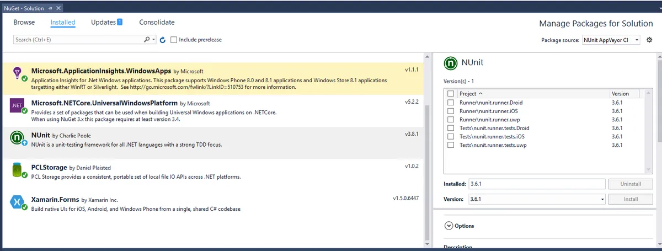The image size is (662, 251).
Task: Open search box dropdown arrow
Action: pyautogui.click(x=154, y=40)
